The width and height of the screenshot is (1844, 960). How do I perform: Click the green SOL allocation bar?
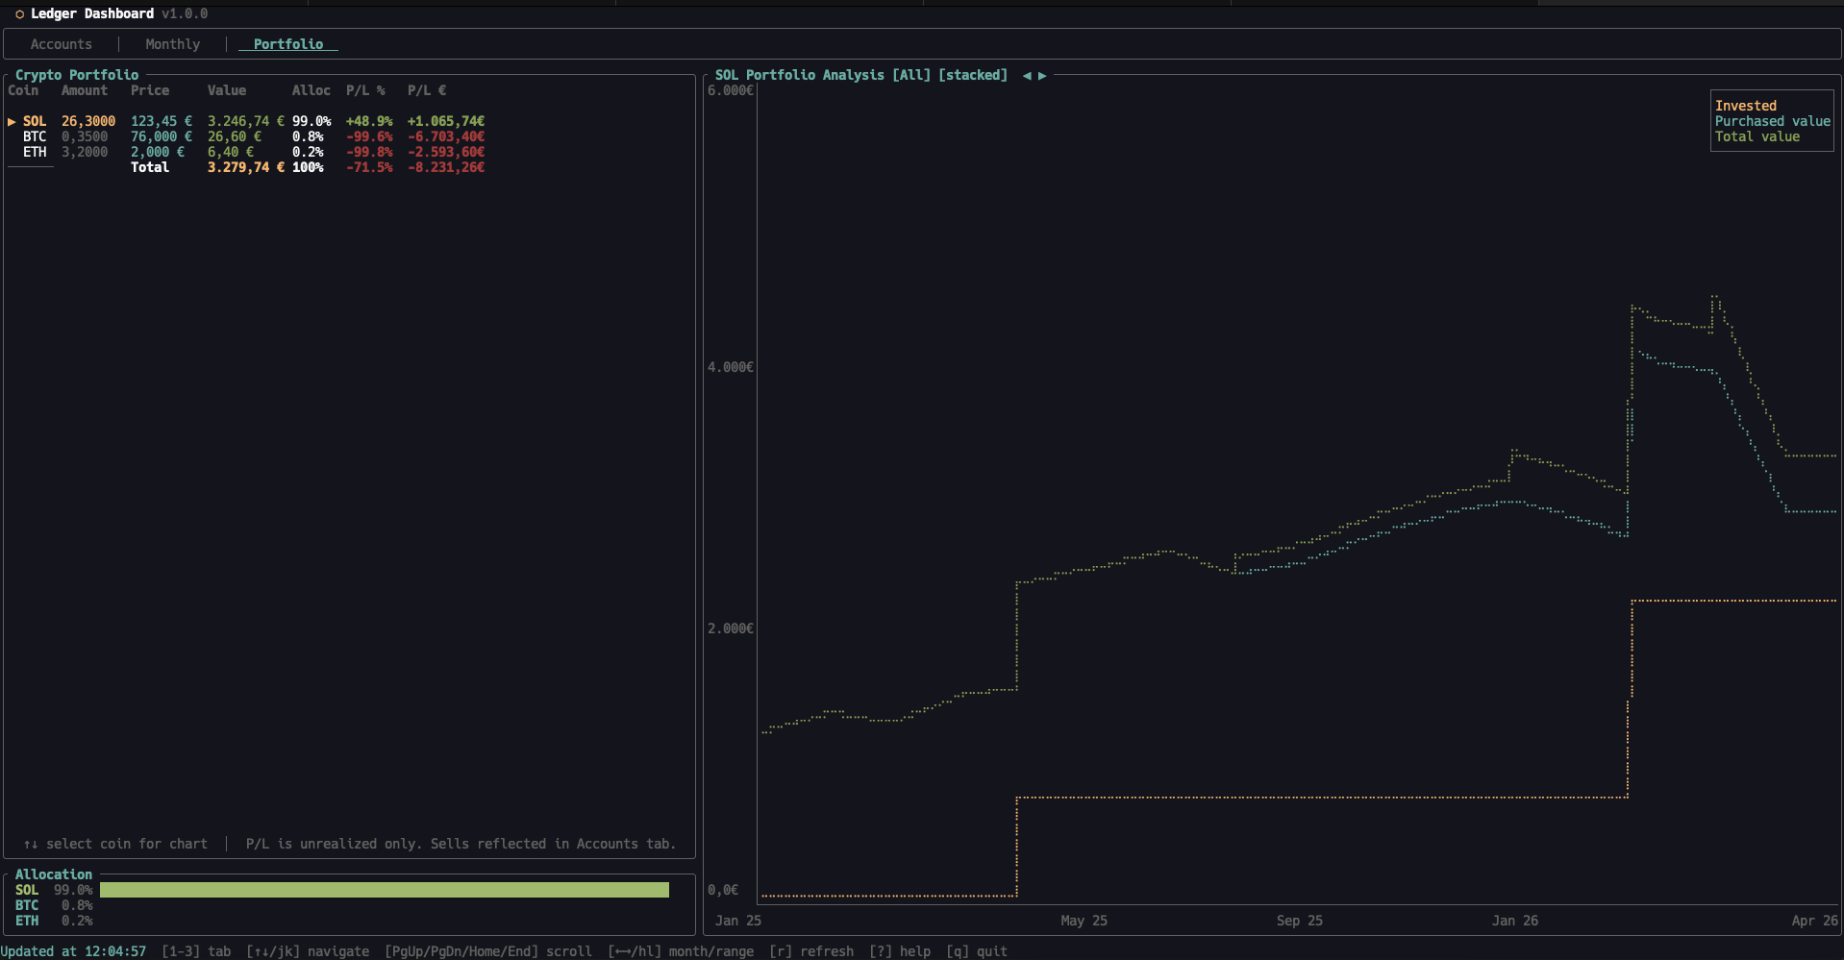[x=385, y=890]
